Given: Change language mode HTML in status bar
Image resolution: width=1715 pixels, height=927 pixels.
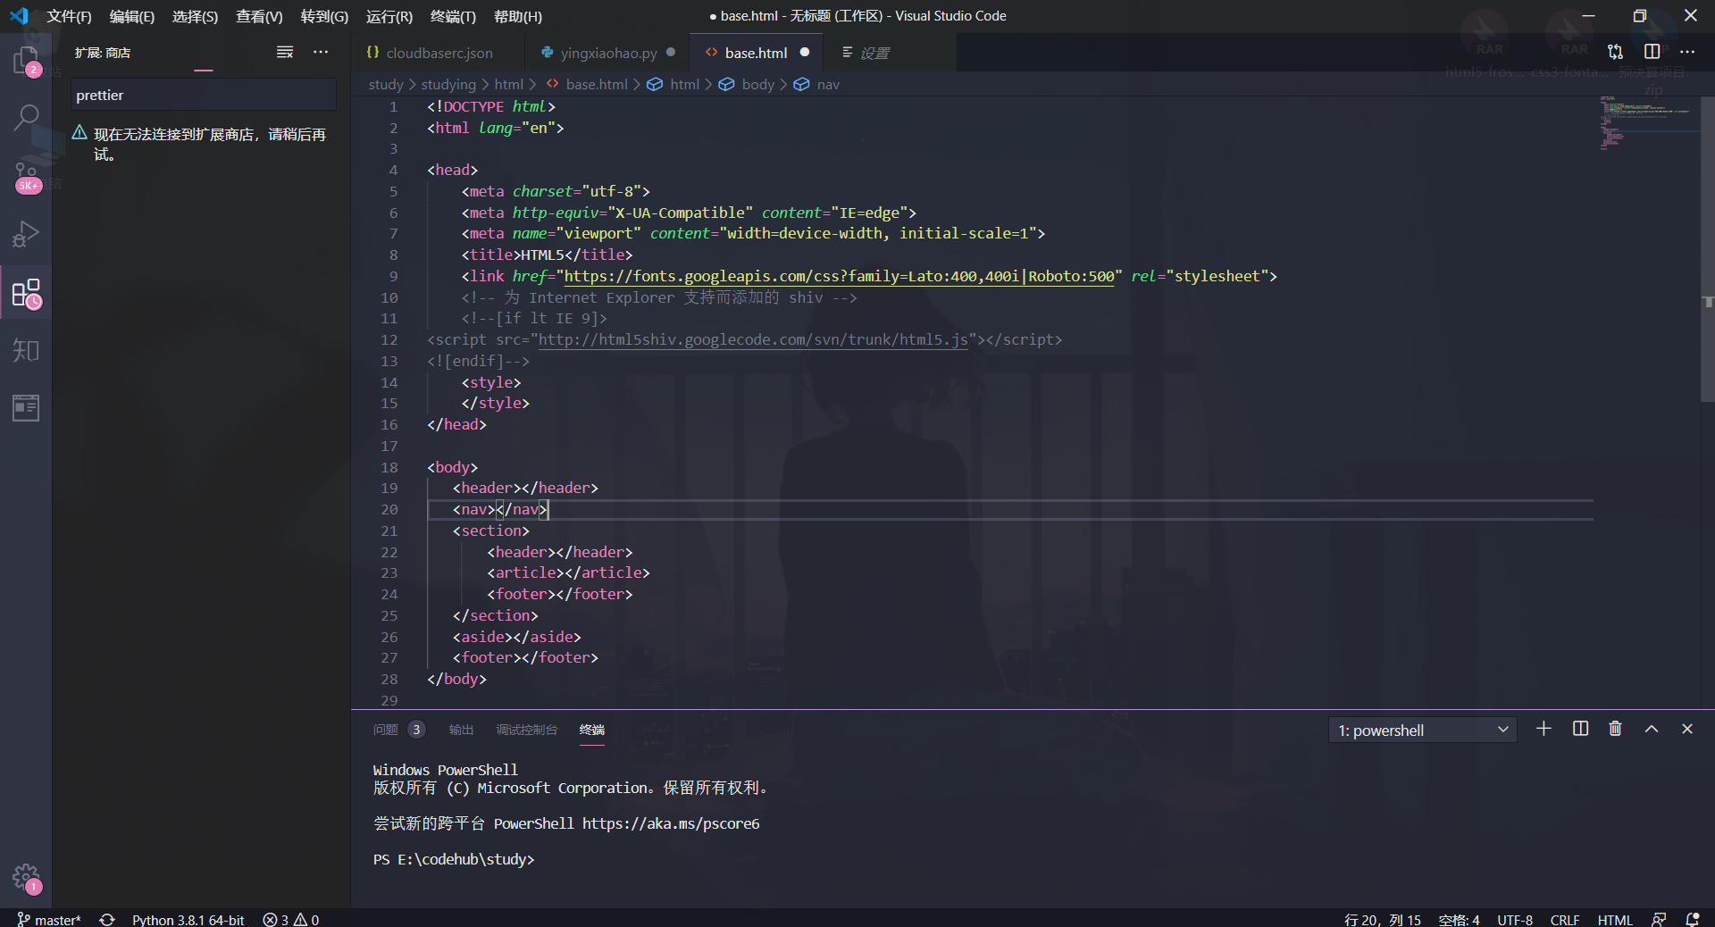Looking at the screenshot, I should pos(1615,919).
